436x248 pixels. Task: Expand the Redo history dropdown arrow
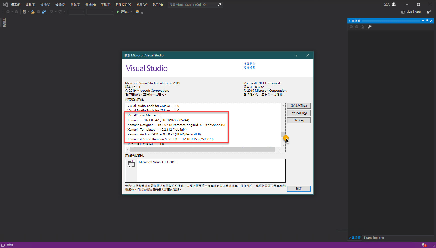click(64, 12)
